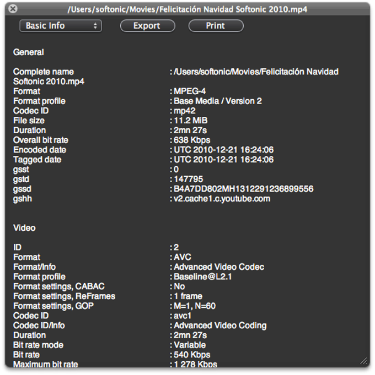Click Format settings, GOP label
The image size is (375, 375).
53,306
